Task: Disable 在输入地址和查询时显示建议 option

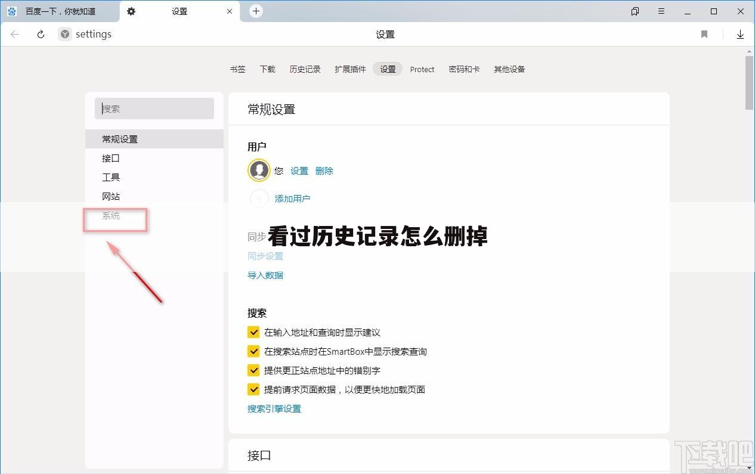Action: pos(253,332)
